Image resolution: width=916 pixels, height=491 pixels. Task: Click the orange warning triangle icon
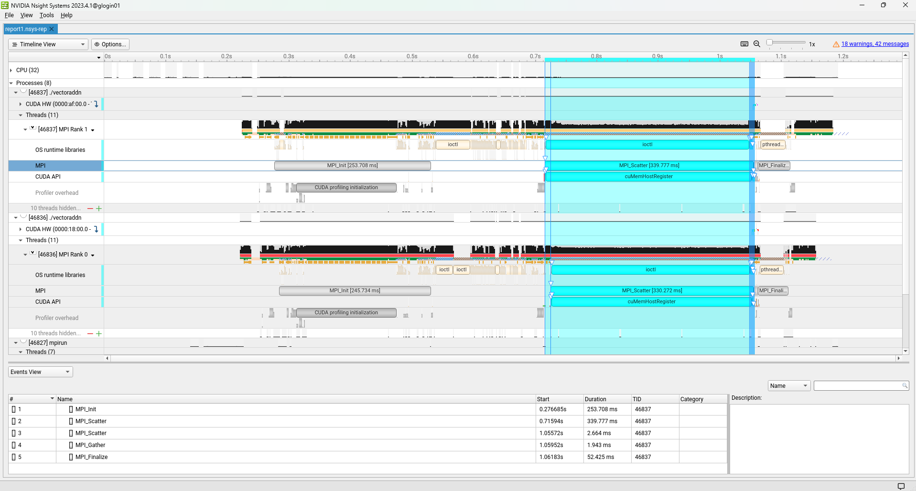pyautogui.click(x=836, y=44)
